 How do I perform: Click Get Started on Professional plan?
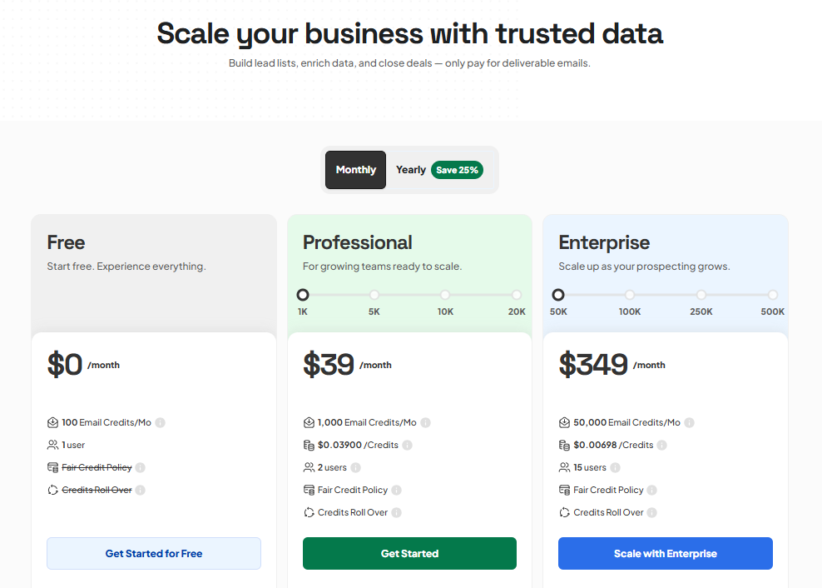(409, 553)
